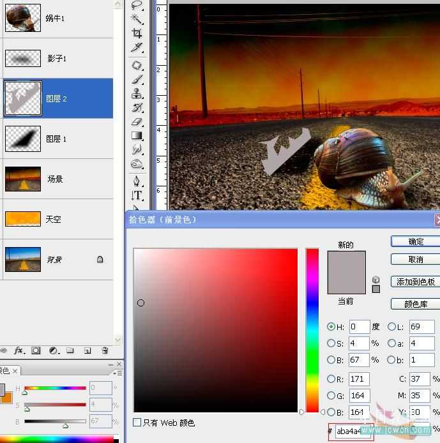
Task: Click the 颜色库 button
Action: (416, 304)
